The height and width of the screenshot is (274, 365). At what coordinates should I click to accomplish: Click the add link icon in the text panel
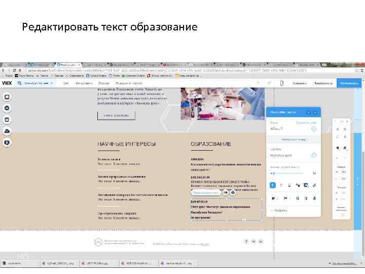314,185
